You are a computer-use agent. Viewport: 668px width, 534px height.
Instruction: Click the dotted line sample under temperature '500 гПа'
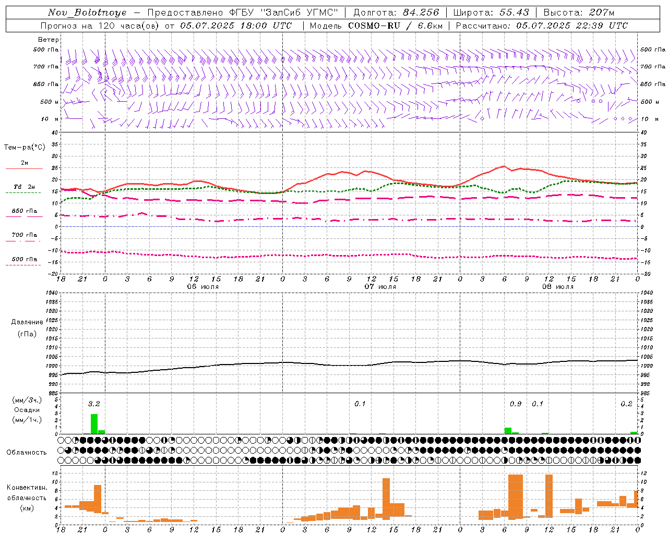click(x=23, y=265)
